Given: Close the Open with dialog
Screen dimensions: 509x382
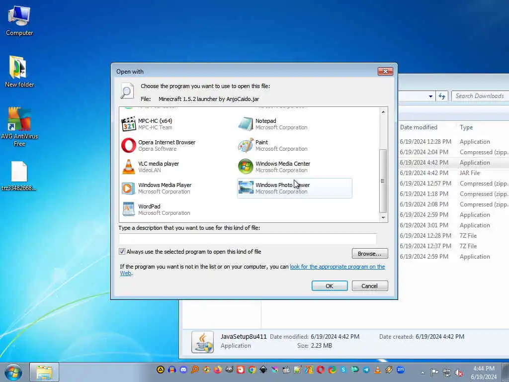Looking at the screenshot, I should [x=385, y=71].
